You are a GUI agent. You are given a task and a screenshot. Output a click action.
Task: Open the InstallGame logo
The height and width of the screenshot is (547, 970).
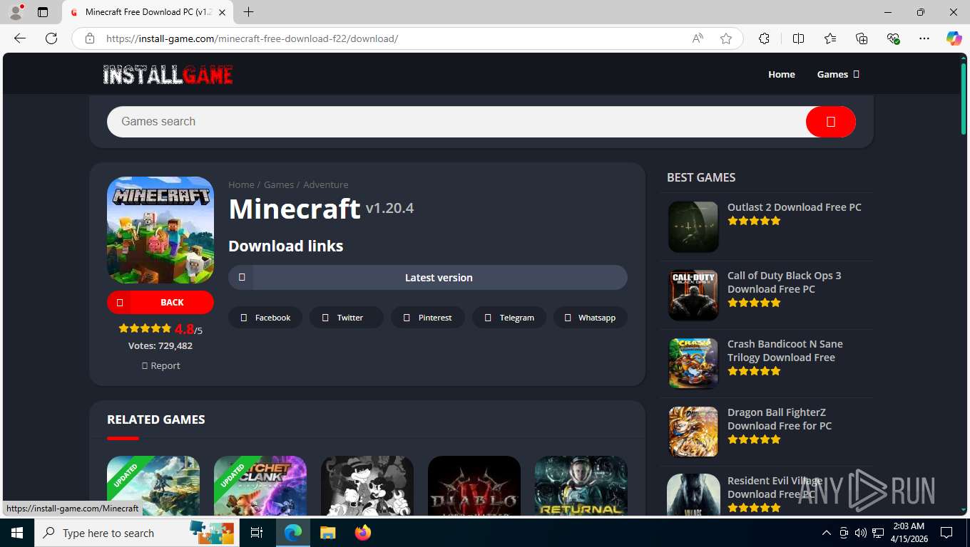pos(168,74)
